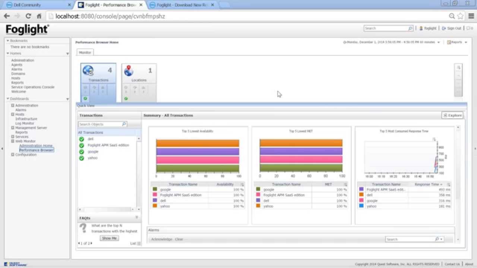
Task: Click the olive google swatch in Availability table
Action: click(155, 189)
